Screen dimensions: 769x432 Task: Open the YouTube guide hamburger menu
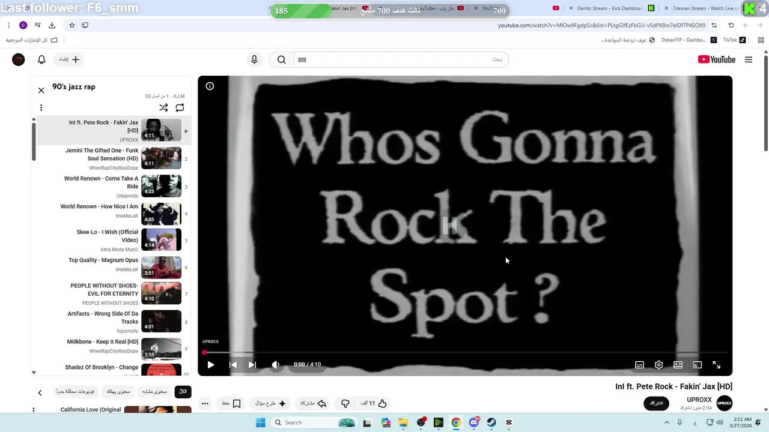(x=749, y=59)
